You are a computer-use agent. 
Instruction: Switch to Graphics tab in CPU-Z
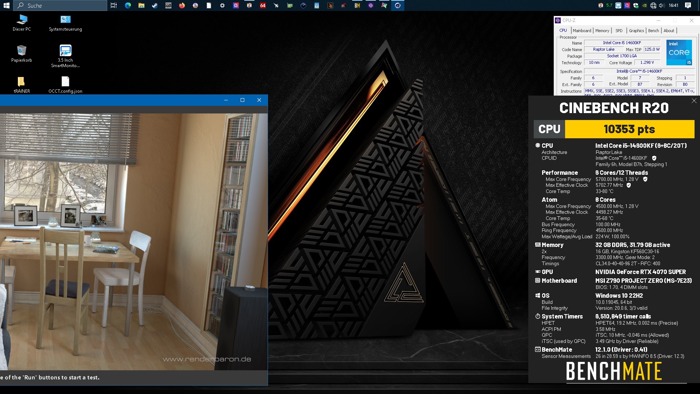[x=637, y=31]
